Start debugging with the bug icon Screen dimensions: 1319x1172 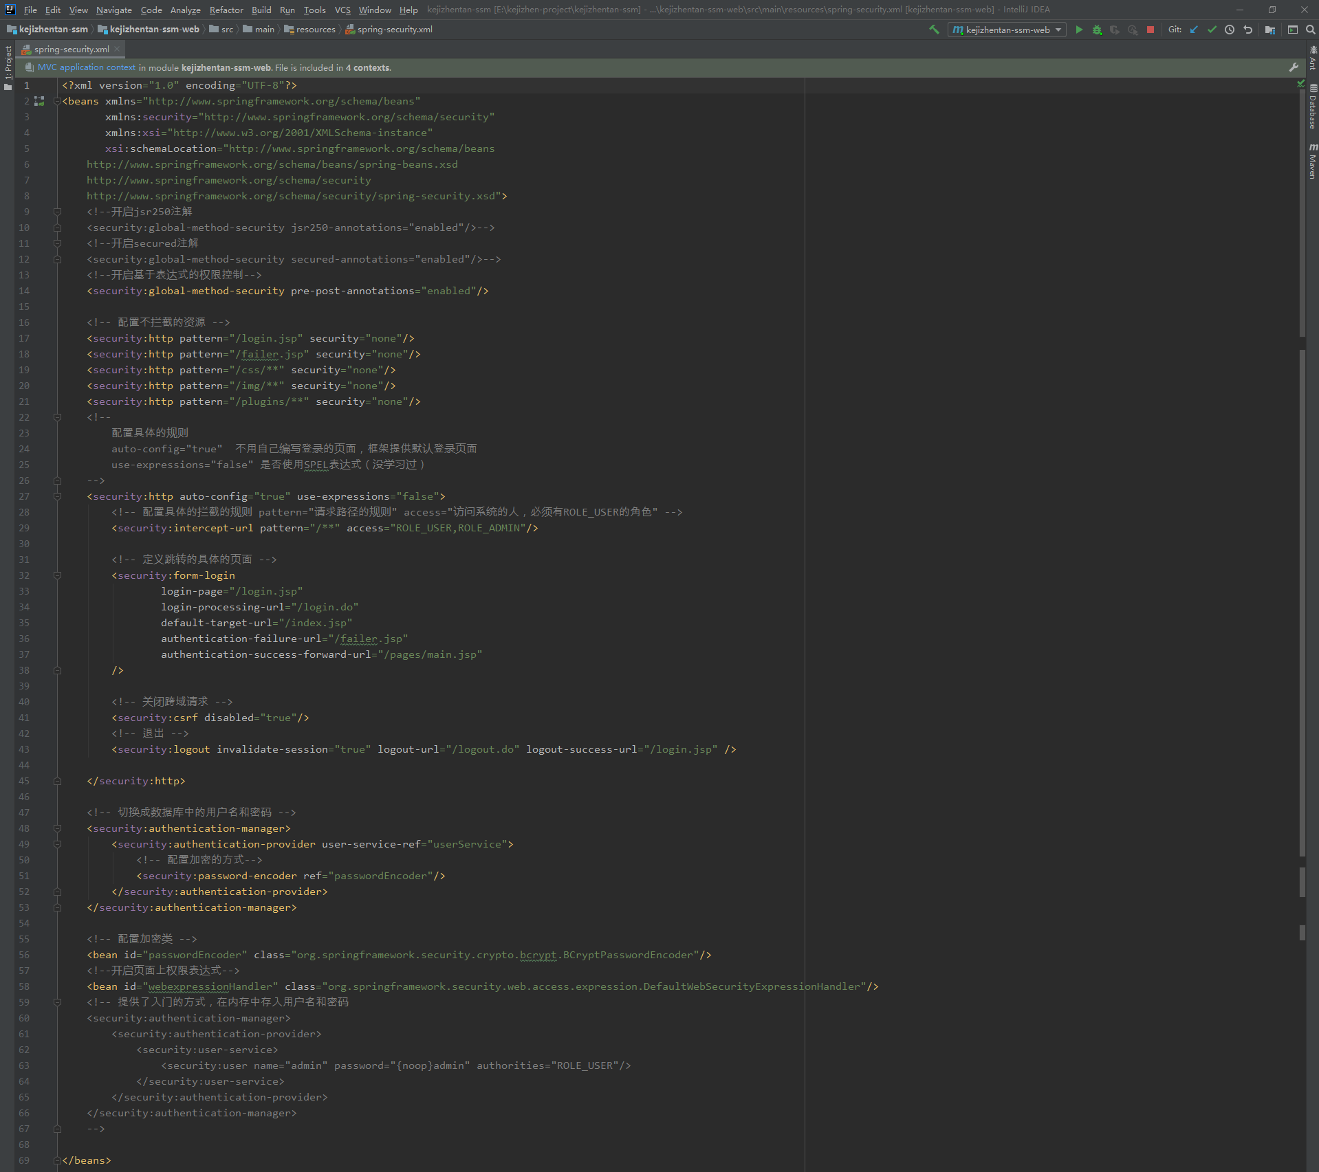1097,30
